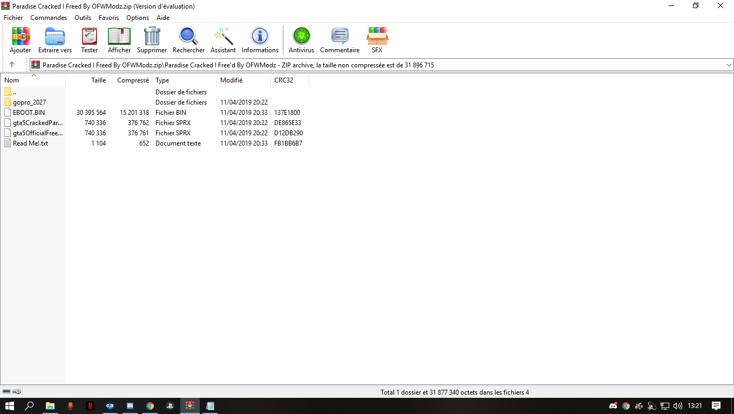Click the disk drive icon in status bar
Viewport: 734px width, 414px height.
6,391
